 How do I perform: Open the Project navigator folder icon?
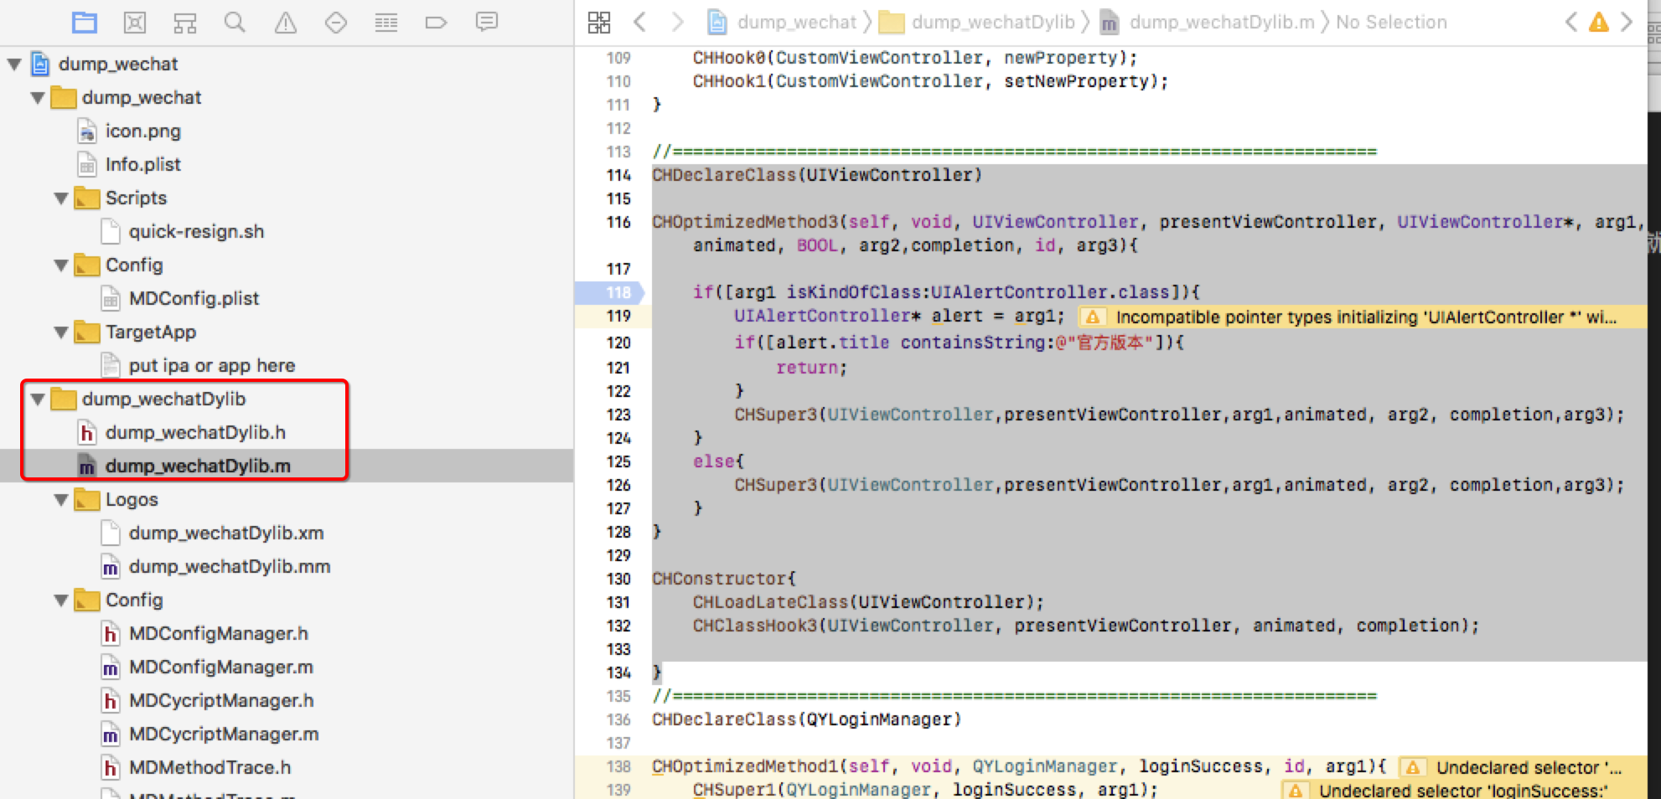click(85, 23)
